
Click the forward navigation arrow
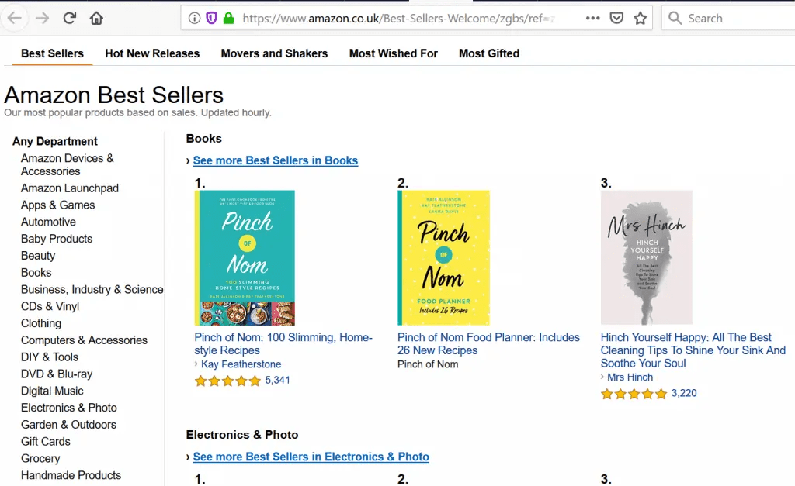click(42, 17)
